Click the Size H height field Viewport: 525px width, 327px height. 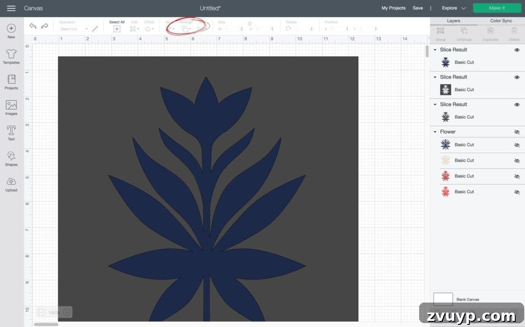pyautogui.click(x=265, y=29)
